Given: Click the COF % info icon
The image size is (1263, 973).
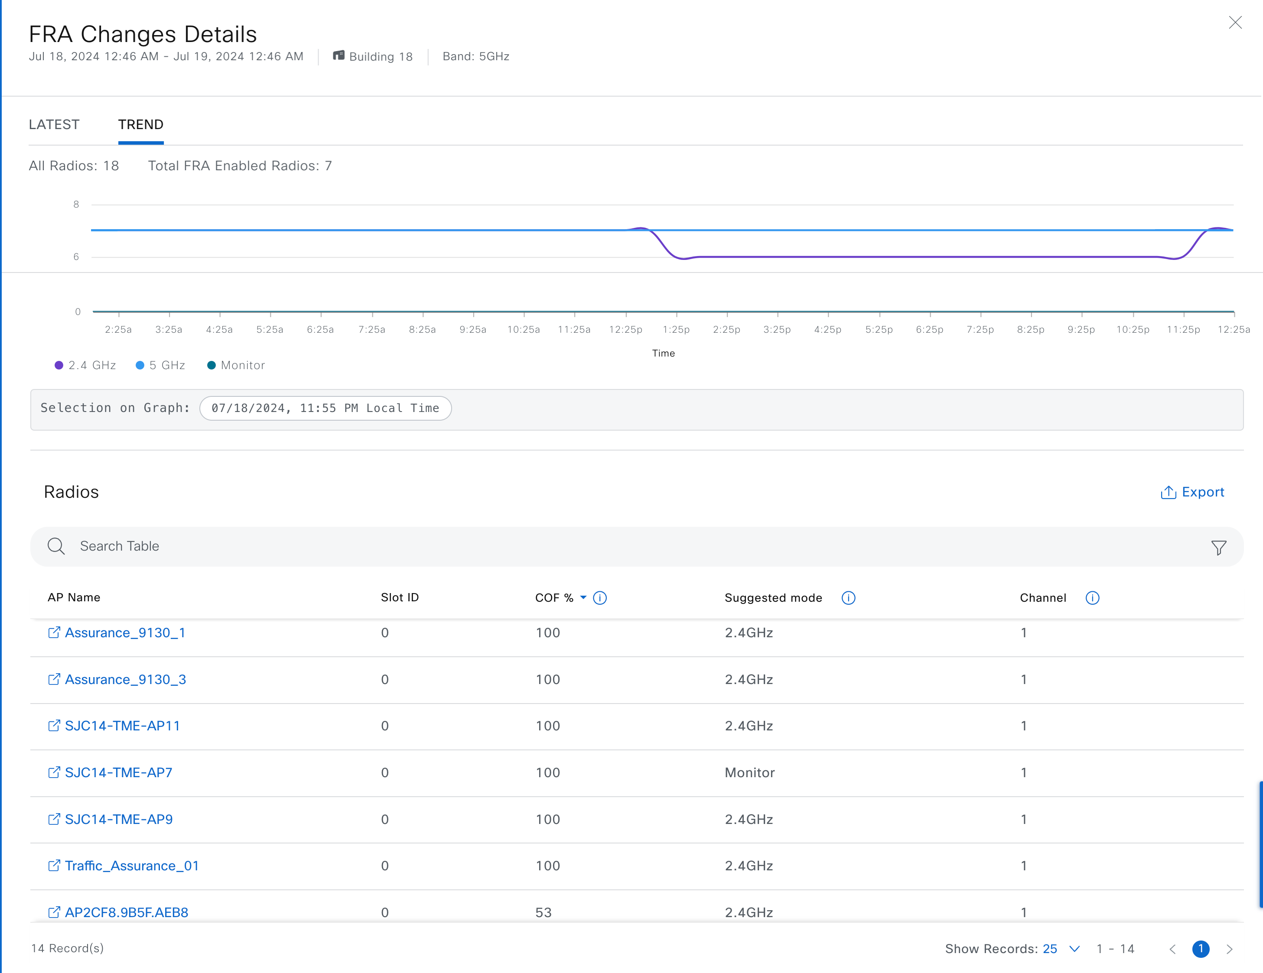Looking at the screenshot, I should click(x=600, y=598).
